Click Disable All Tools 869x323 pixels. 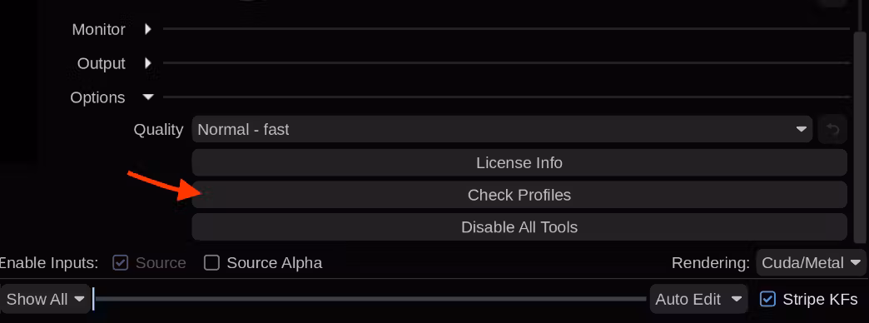519,227
